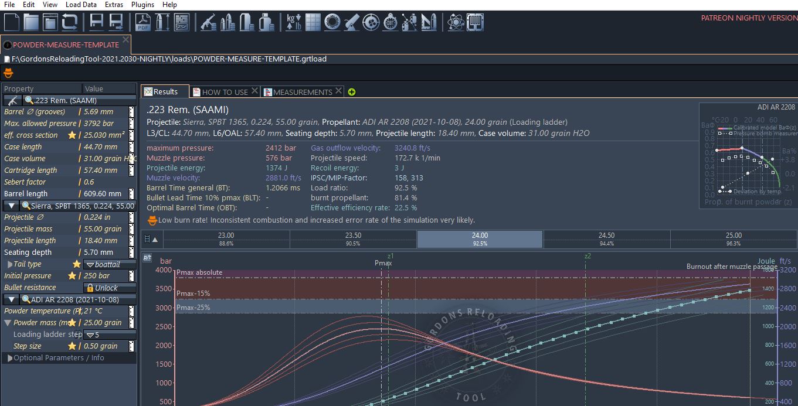Viewport: 798px width, 406px height.
Task: Click the hat mascot icon below file path
Action: pos(8,73)
